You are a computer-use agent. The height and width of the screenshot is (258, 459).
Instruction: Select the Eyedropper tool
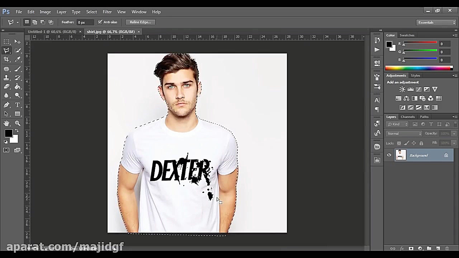point(18,59)
